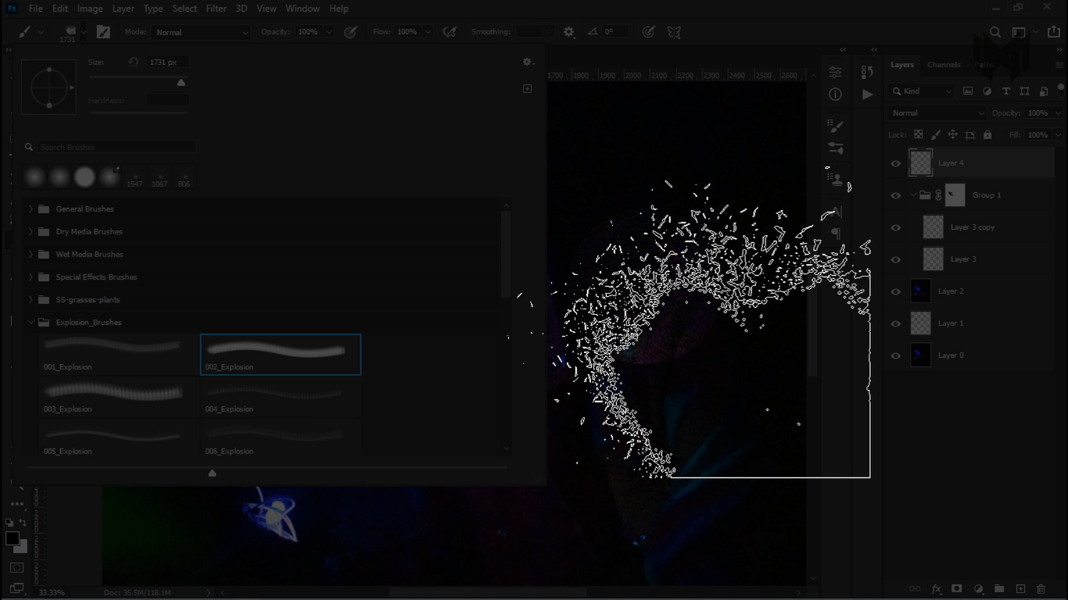This screenshot has width=1068, height=600.
Task: Click the brush thumbnail size slider handle
Action: tap(212, 473)
